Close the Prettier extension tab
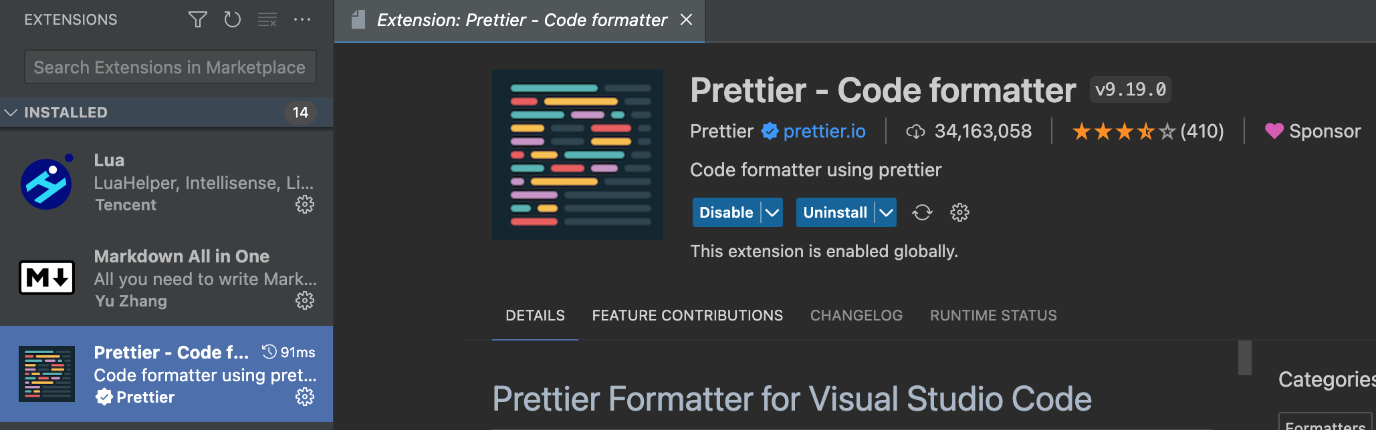 pyautogui.click(x=686, y=20)
